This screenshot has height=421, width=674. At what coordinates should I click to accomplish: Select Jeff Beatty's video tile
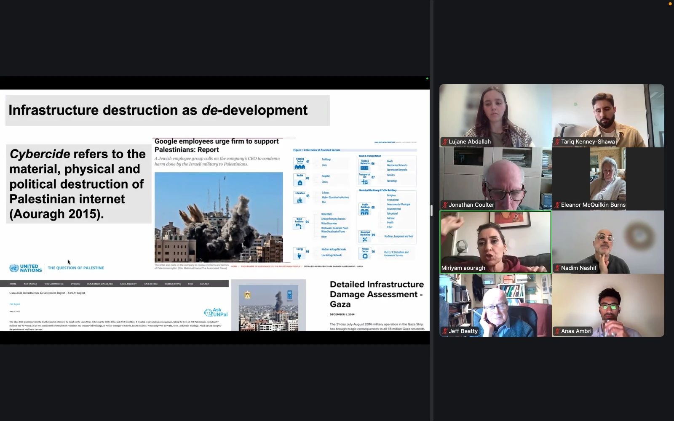(495, 305)
